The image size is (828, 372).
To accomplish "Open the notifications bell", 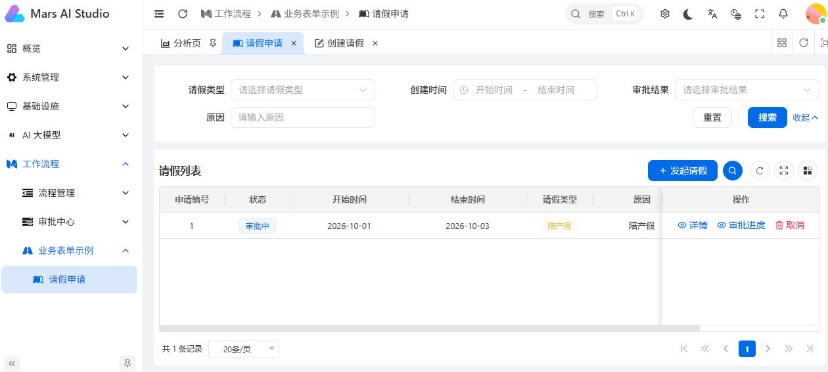I will point(783,14).
